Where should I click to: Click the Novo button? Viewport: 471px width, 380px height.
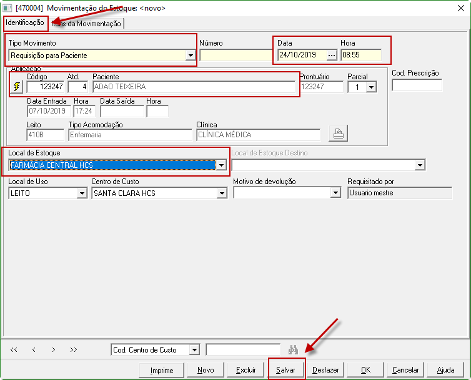point(206,370)
